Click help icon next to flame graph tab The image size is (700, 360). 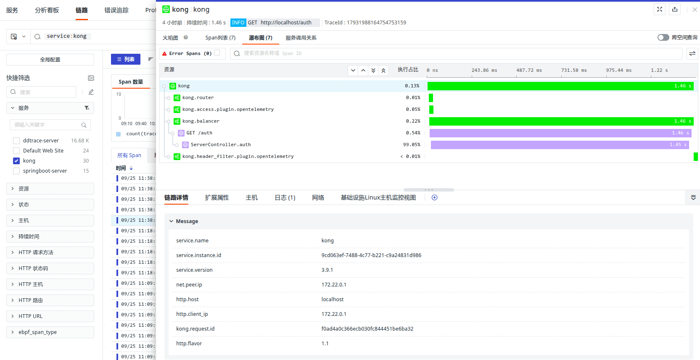(x=186, y=37)
